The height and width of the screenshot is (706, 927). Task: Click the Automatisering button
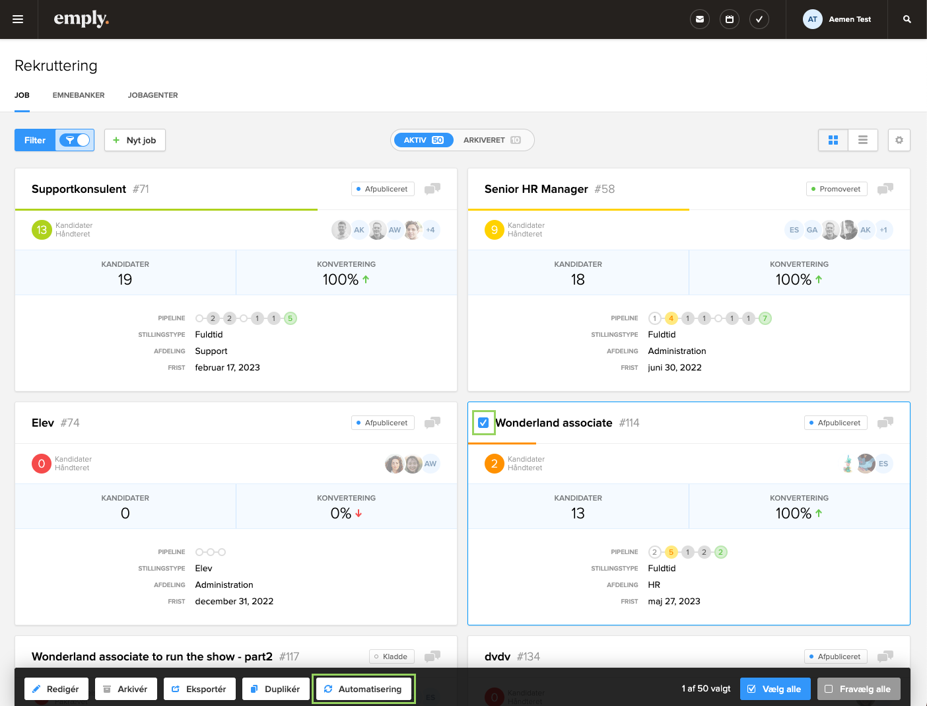click(x=363, y=689)
